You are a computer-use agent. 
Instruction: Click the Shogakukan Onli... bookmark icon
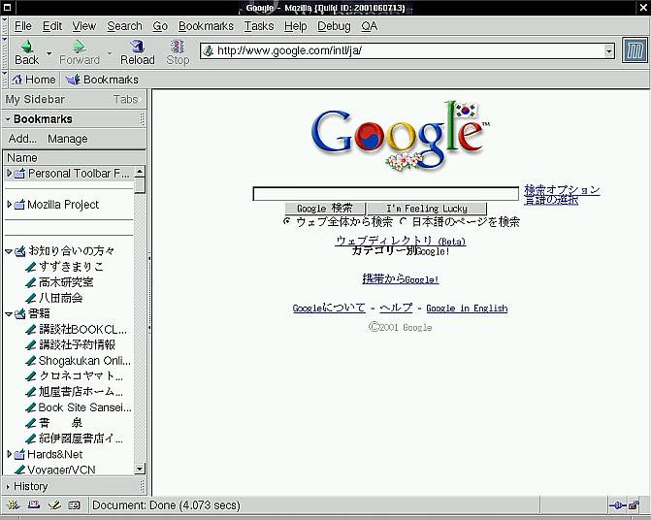(x=31, y=361)
